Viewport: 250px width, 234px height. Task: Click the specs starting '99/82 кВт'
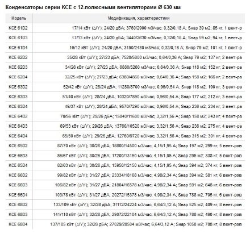pos(149,175)
